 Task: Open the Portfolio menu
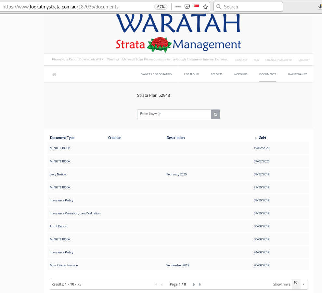[191, 74]
